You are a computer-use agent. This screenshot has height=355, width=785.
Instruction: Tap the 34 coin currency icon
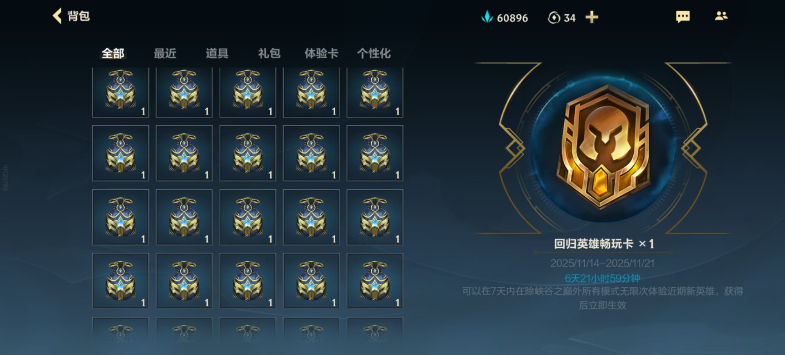click(554, 18)
